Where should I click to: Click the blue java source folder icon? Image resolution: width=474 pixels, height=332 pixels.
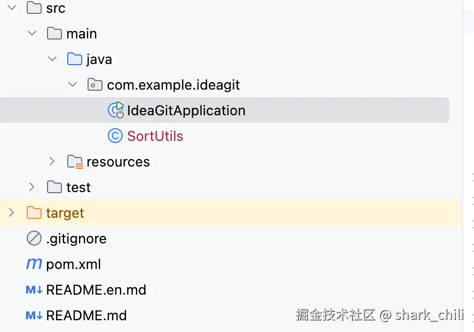click(74, 59)
